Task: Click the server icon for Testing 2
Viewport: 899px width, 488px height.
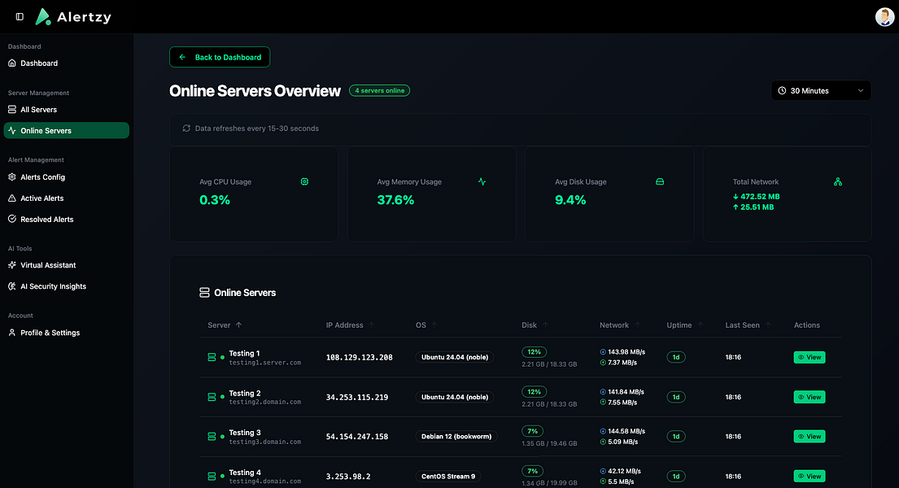Action: [x=212, y=397]
